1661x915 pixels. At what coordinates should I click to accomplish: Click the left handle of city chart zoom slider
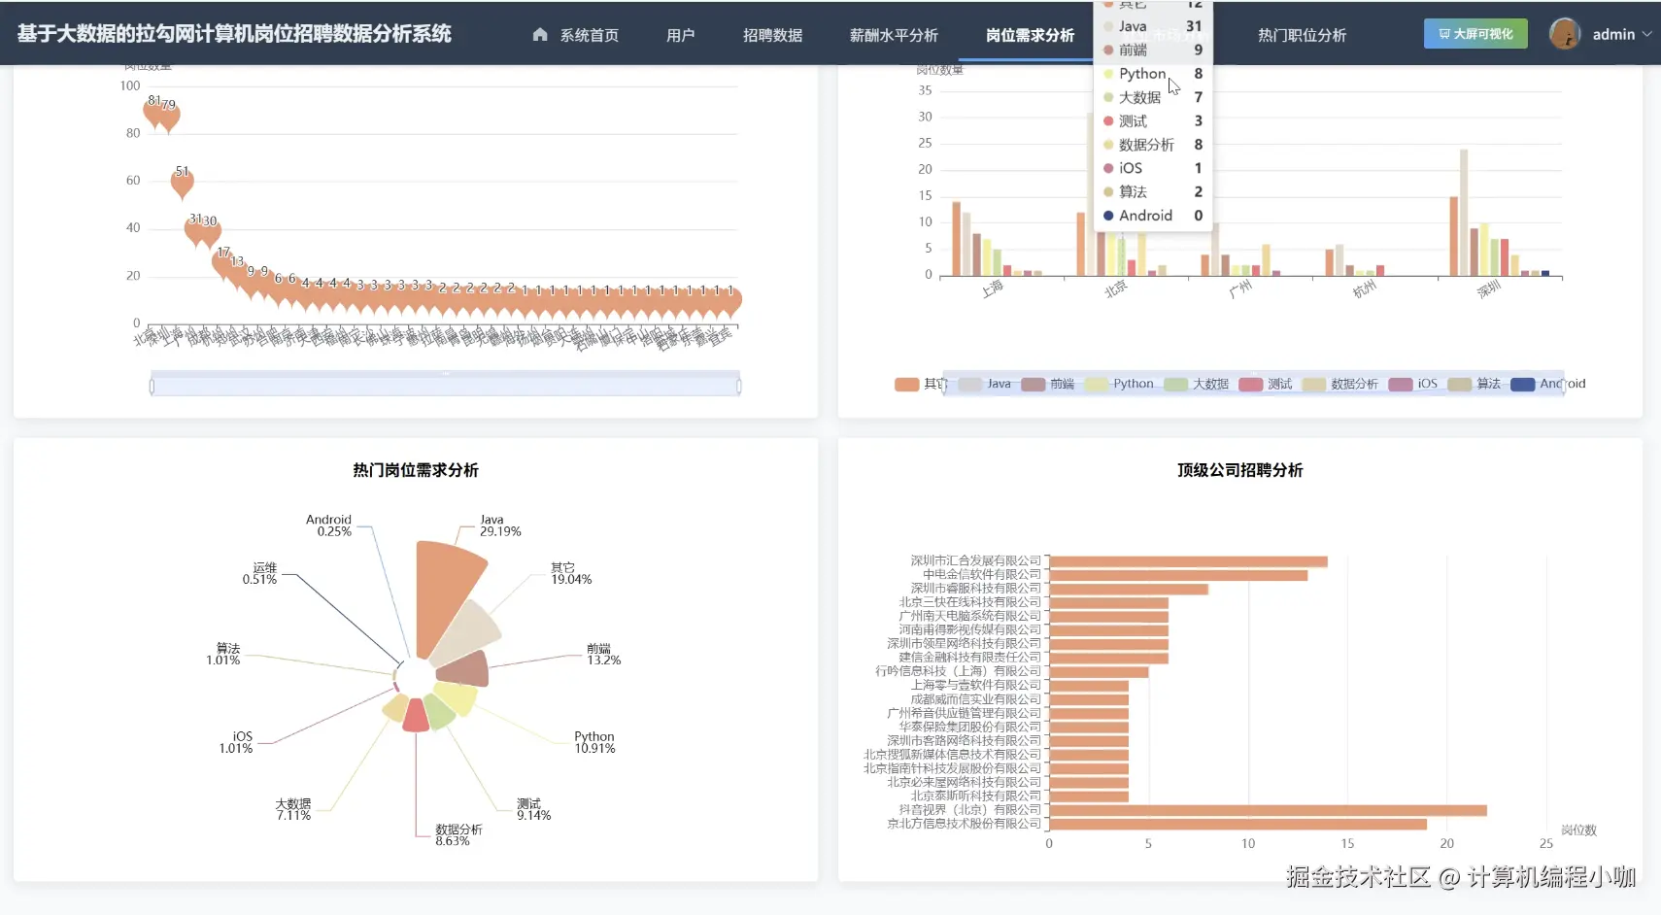[x=152, y=387]
